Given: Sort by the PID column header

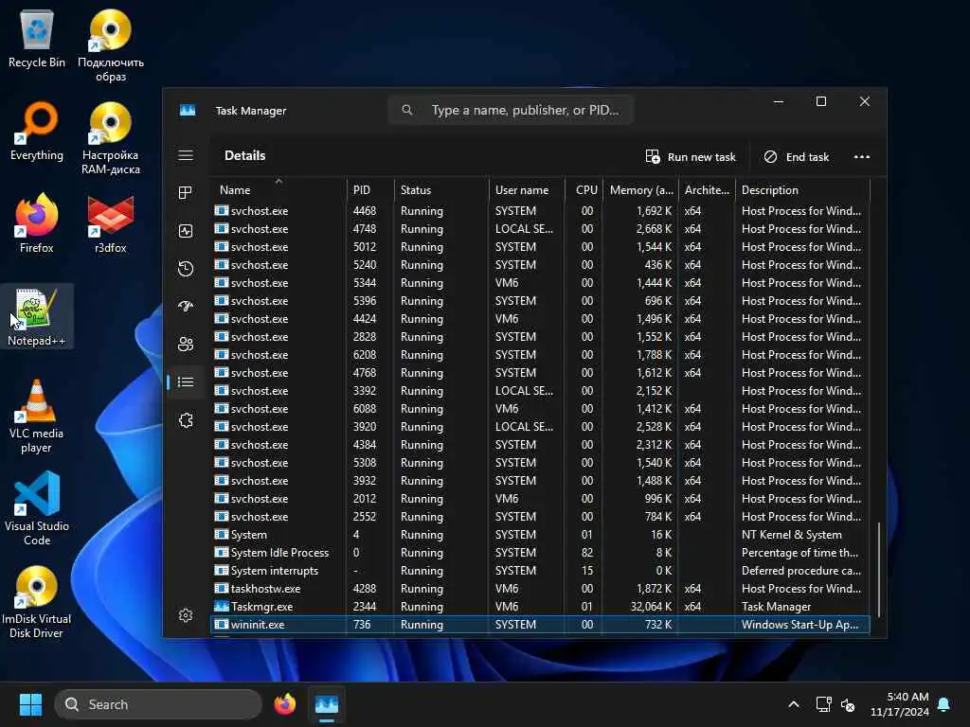Looking at the screenshot, I should 370,189.
